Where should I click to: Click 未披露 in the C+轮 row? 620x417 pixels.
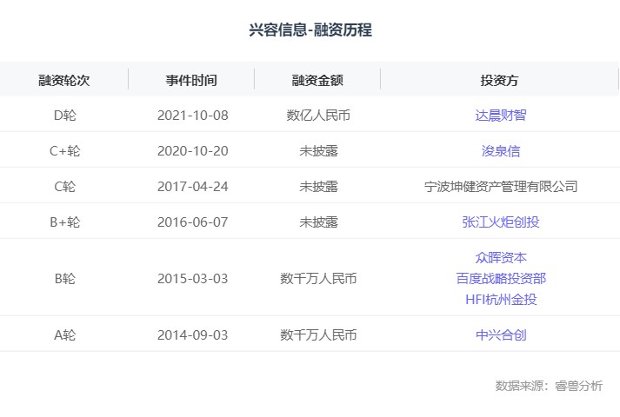pyautogui.click(x=318, y=151)
